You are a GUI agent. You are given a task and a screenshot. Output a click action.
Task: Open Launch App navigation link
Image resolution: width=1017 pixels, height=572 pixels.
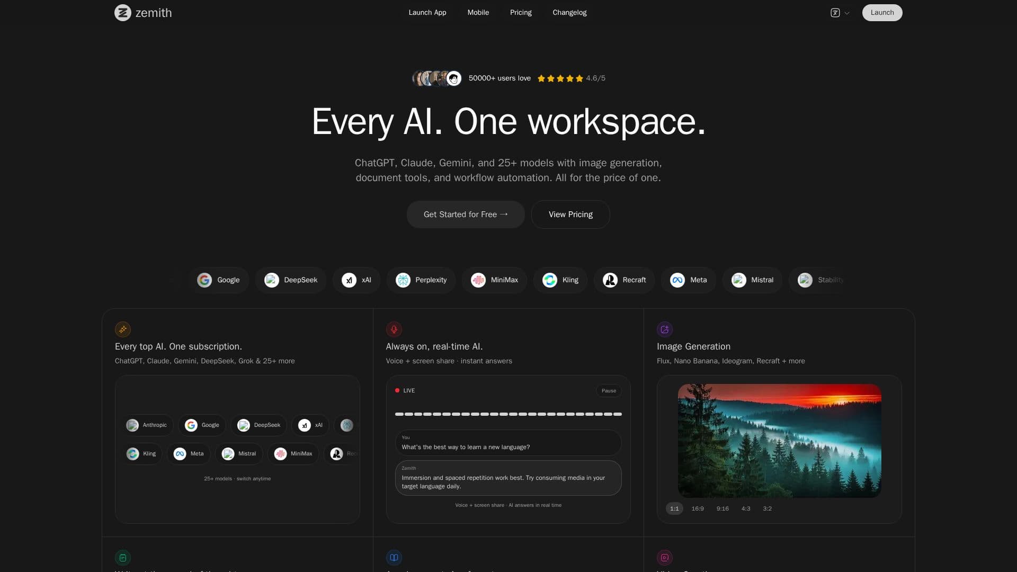[427, 13]
